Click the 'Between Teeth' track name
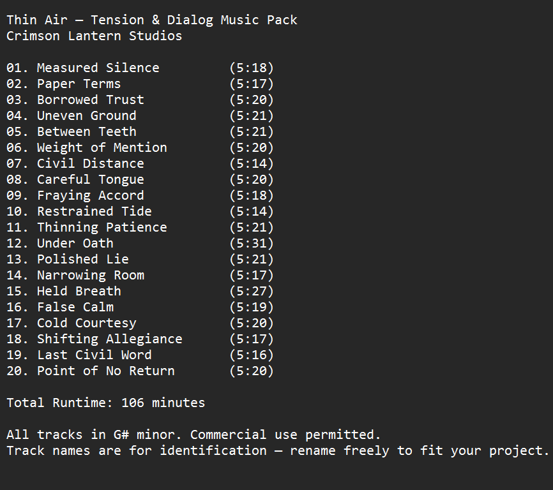Screen dimensions: 553x490 [86, 131]
